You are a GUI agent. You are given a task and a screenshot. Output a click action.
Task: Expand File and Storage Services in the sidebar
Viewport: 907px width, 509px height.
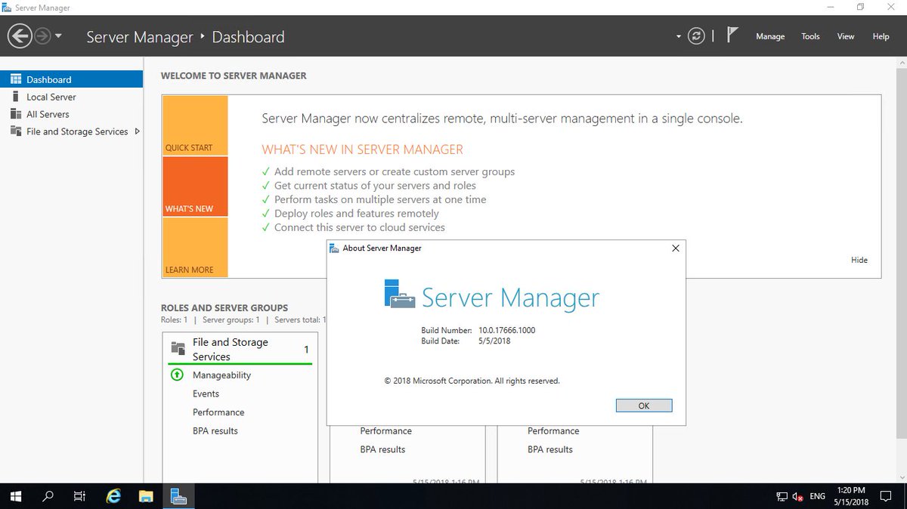(x=137, y=131)
